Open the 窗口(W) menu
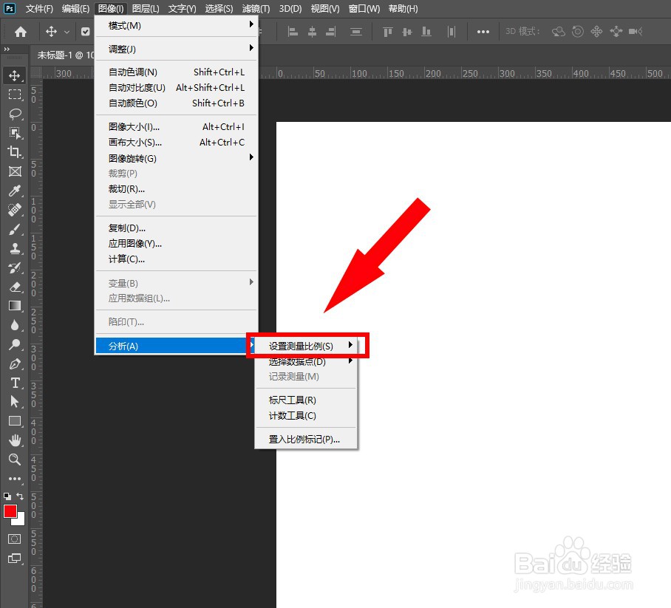The height and width of the screenshot is (608, 671). pos(364,9)
